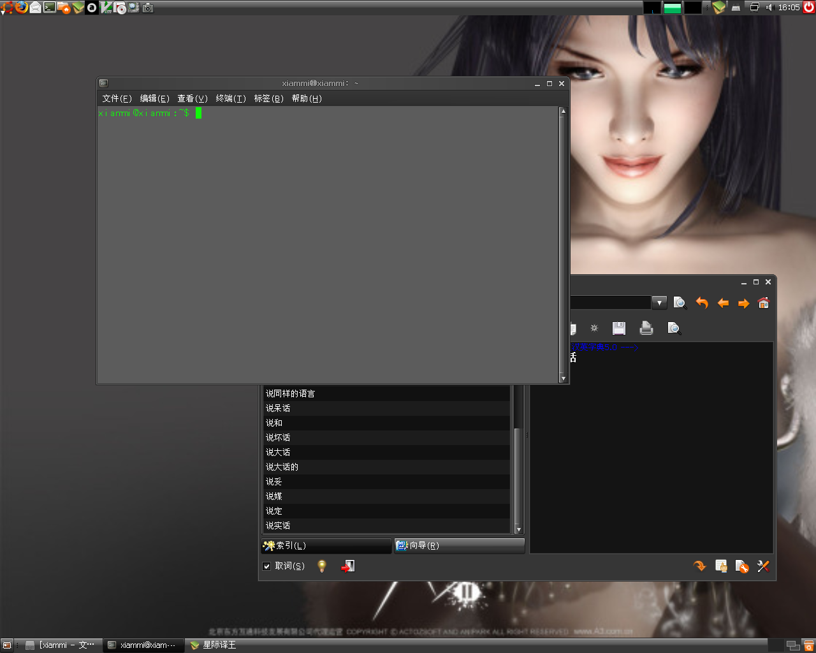Click the light bulb tip icon
The width and height of the screenshot is (816, 653).
(322, 566)
